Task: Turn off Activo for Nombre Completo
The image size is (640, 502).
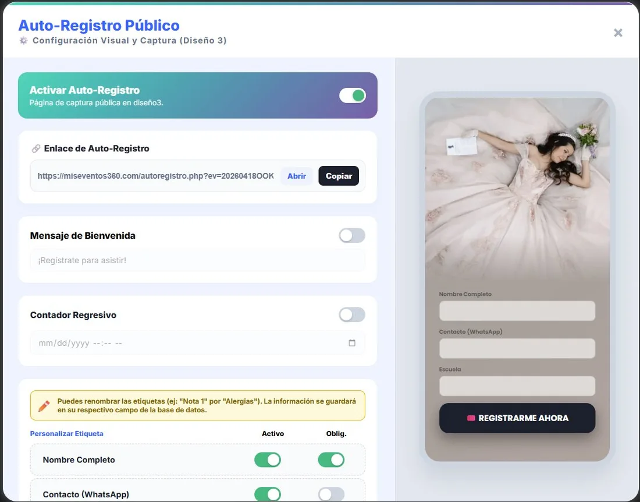Action: tap(268, 459)
